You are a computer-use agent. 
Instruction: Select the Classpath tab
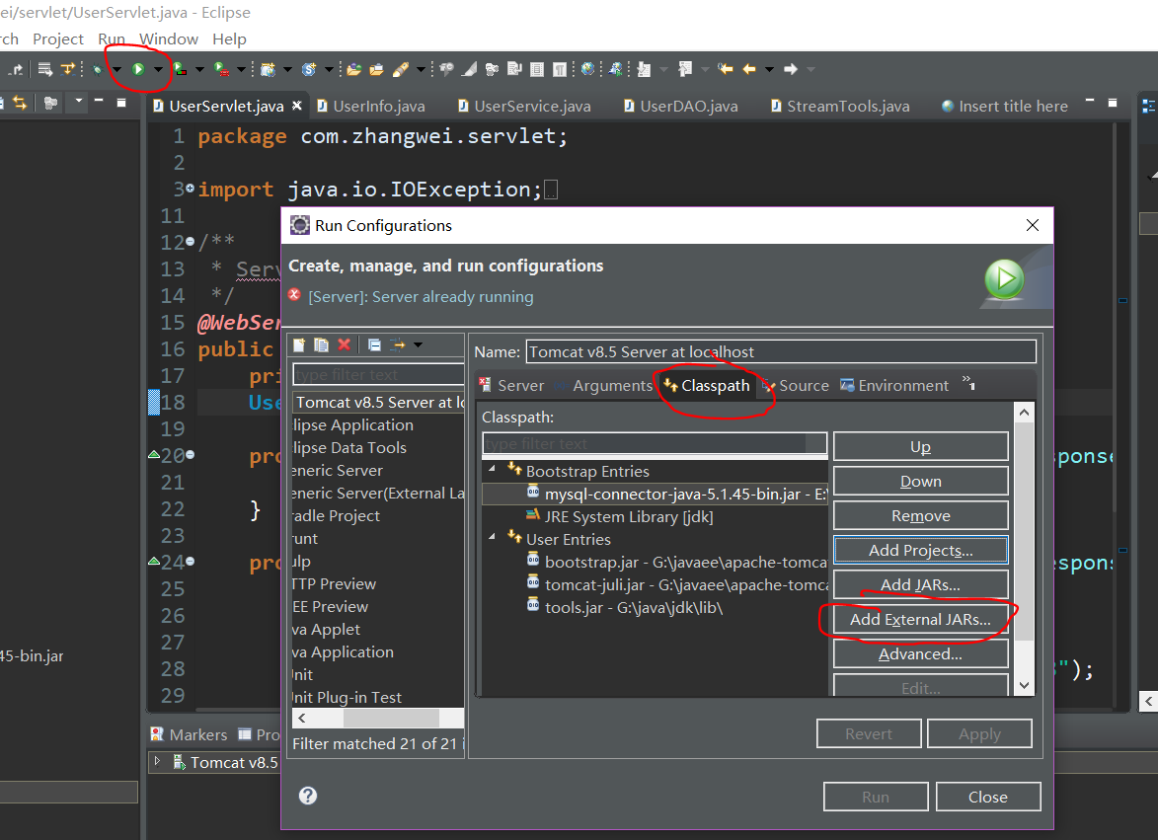[707, 385]
